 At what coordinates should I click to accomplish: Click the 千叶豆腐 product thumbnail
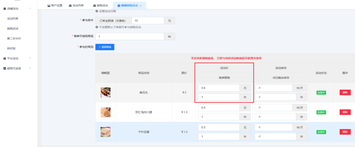(x=105, y=132)
